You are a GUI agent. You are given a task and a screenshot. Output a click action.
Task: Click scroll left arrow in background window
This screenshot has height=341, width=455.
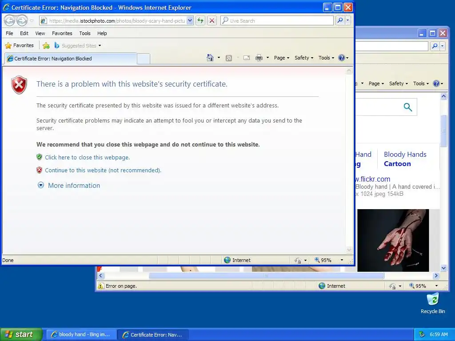(x=100, y=275)
